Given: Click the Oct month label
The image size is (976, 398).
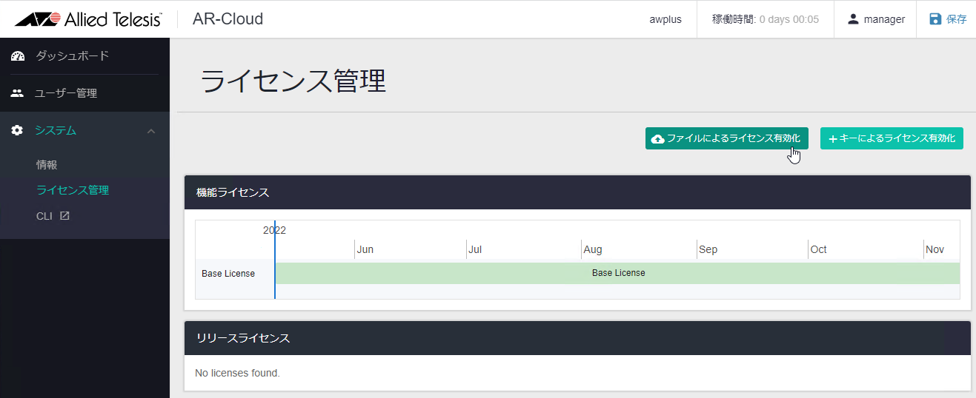Looking at the screenshot, I should point(818,249).
